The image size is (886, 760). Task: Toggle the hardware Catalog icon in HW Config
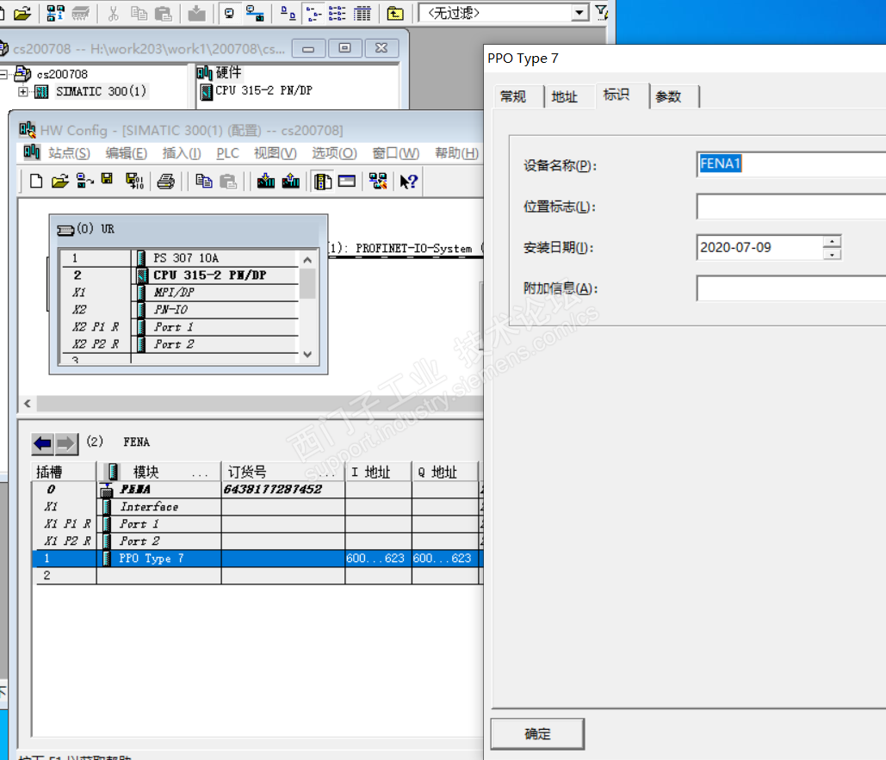(x=323, y=182)
